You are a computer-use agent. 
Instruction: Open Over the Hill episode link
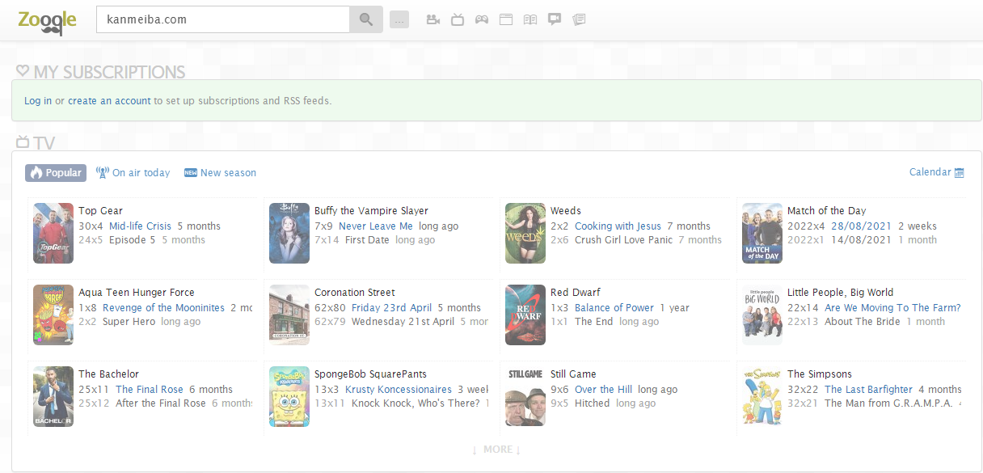tap(605, 390)
